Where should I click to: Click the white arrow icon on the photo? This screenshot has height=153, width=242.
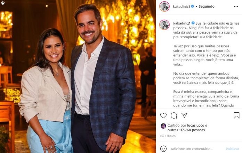[x=3, y=3]
